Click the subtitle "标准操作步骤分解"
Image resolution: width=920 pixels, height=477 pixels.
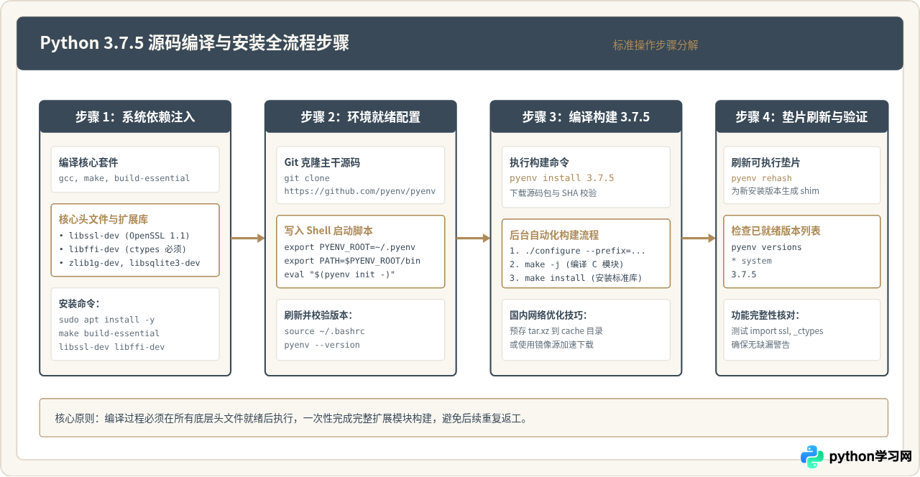(x=655, y=45)
